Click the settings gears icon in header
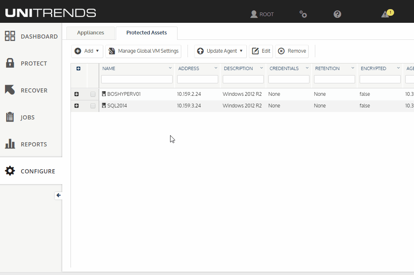The height and width of the screenshot is (275, 414). [303, 14]
